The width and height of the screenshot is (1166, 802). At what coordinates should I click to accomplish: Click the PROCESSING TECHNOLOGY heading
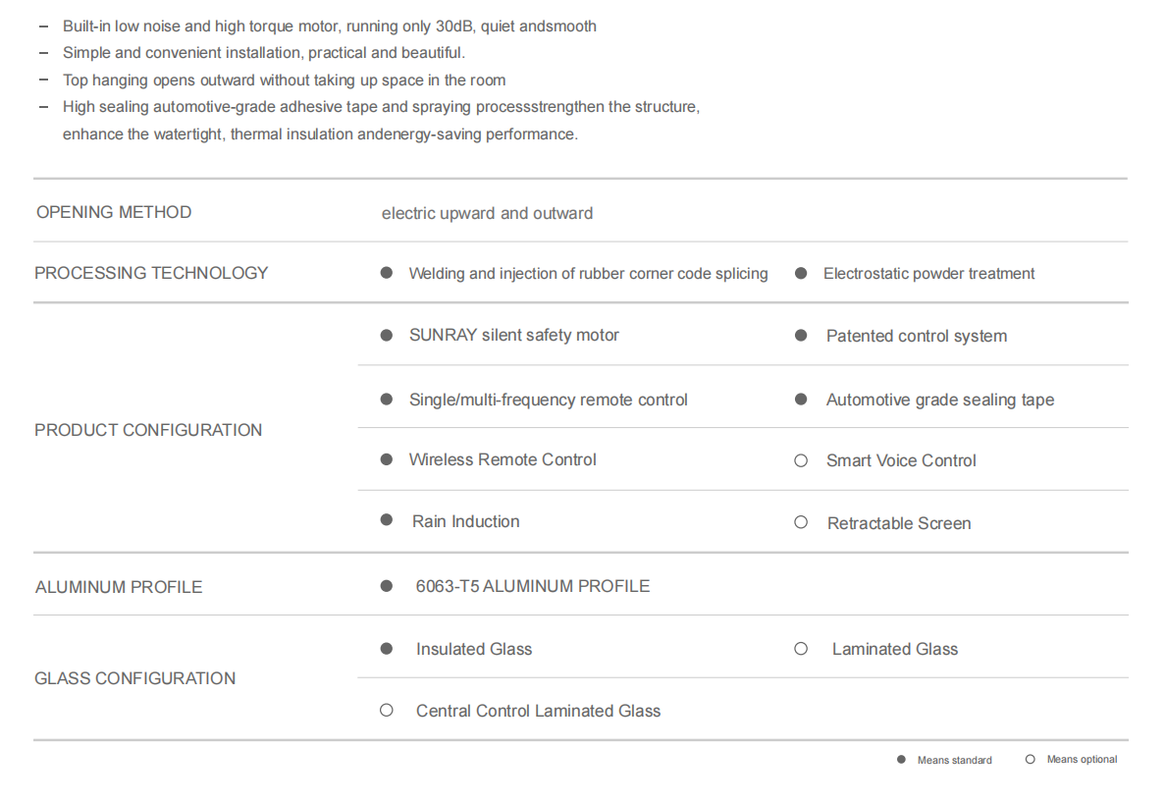click(151, 273)
